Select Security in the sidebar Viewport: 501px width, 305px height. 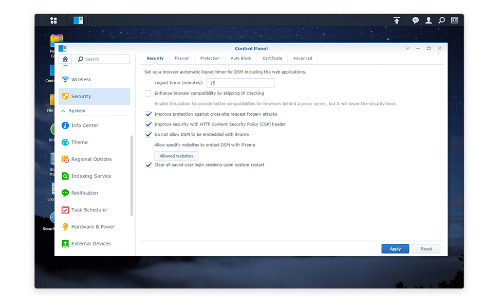(94, 96)
